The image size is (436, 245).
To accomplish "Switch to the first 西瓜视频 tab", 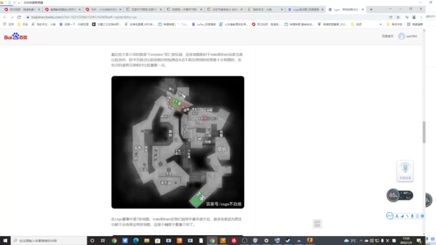I will click(x=22, y=9).
